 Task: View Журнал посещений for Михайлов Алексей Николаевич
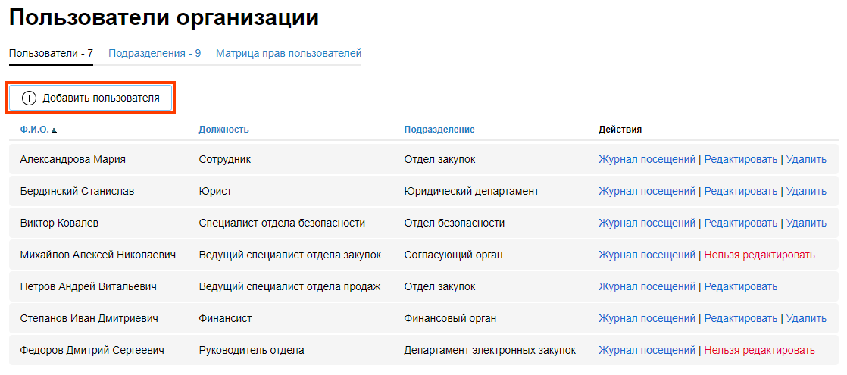646,255
